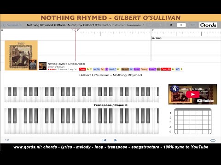Open the Qords logo
Viewport: 221px width, 165px height.
tap(208, 25)
